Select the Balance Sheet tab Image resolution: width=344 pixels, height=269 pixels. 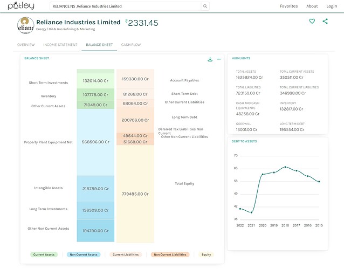[99, 45]
